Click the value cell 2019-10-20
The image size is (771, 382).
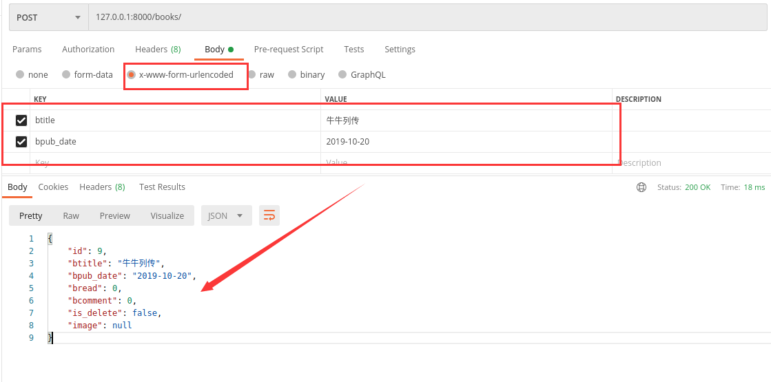click(x=466, y=142)
